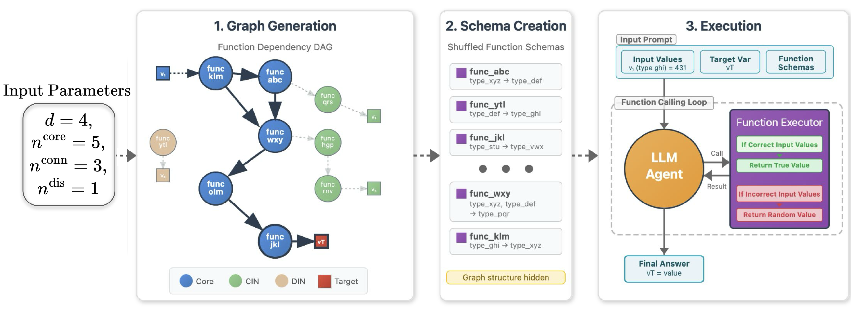This screenshot has height=315, width=853.
Task: Select the green func qrs node
Action: [x=328, y=99]
